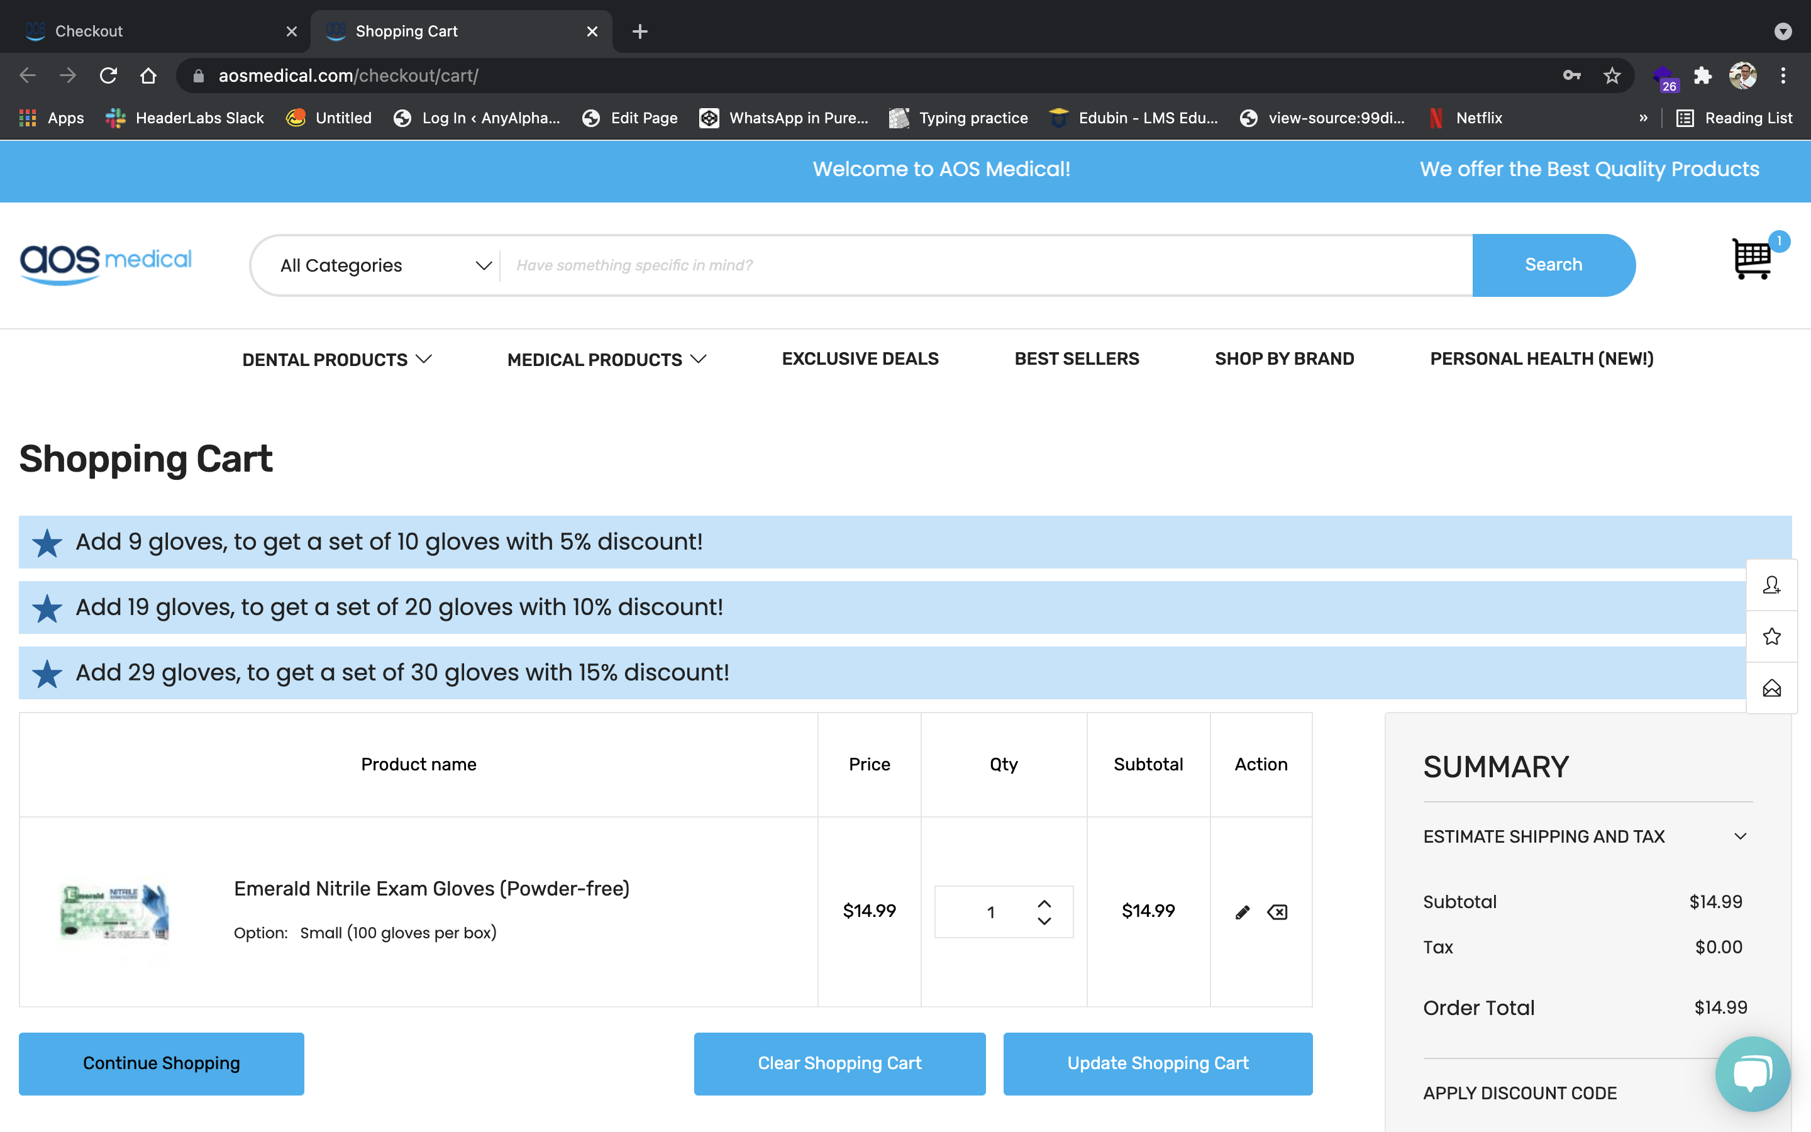The width and height of the screenshot is (1811, 1132).
Task: Open the Emerald gloves product thumbnail
Action: point(114,912)
